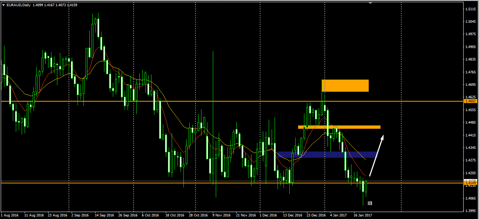Select the upper large orange rectangle object
Screen dimensions: 479x219
tap(345, 85)
